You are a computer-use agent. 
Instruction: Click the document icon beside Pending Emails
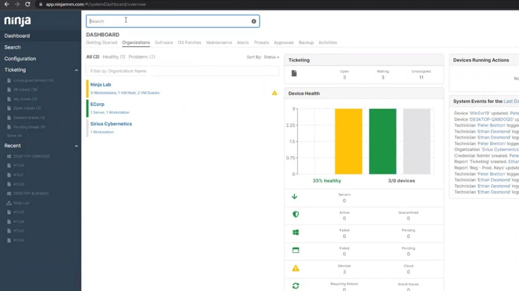click(x=9, y=127)
